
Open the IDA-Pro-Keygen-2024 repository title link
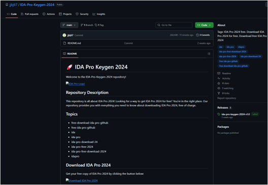tap(37, 5)
